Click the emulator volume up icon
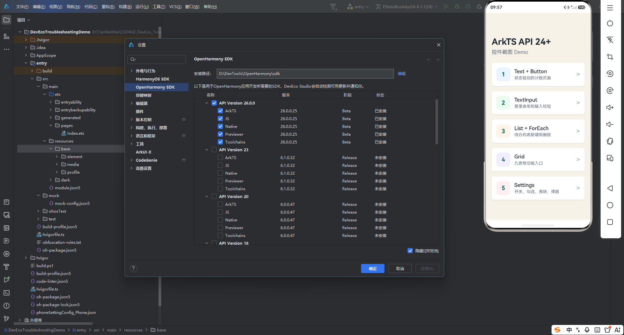This screenshot has height=335, width=624. click(x=610, y=107)
